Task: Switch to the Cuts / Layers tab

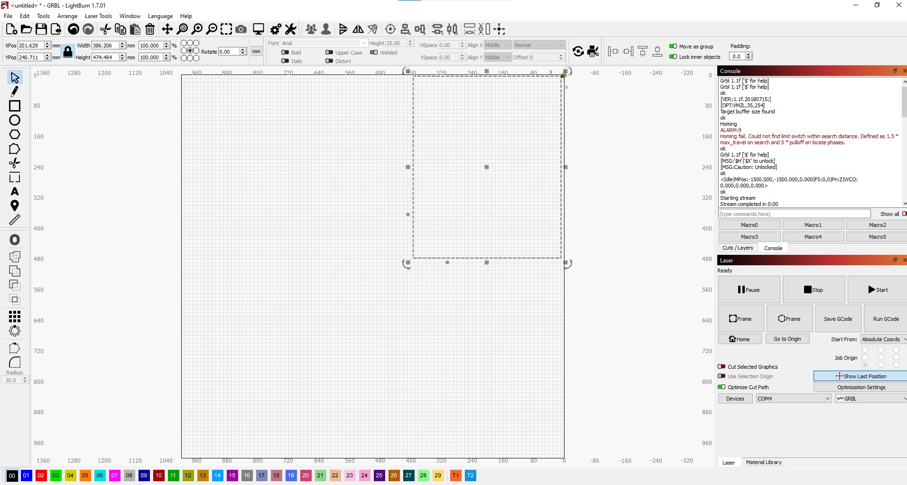Action: [738, 248]
